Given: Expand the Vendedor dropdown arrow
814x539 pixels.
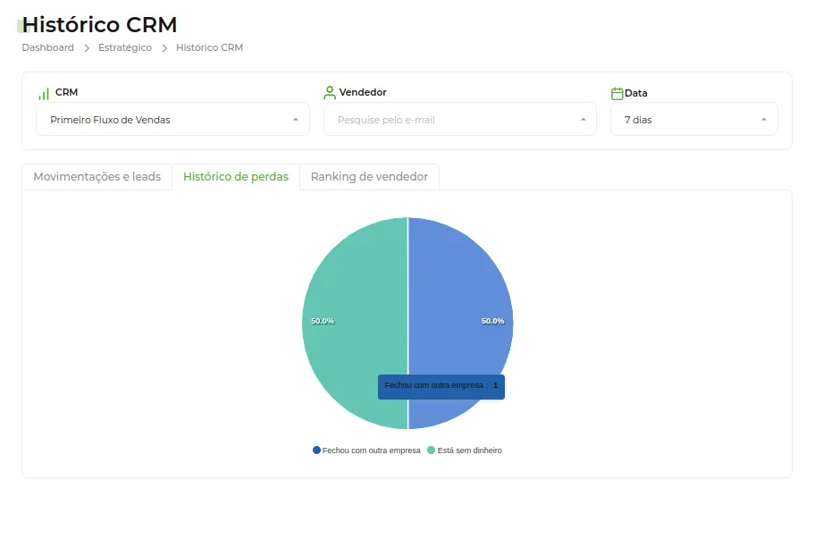Looking at the screenshot, I should [583, 120].
